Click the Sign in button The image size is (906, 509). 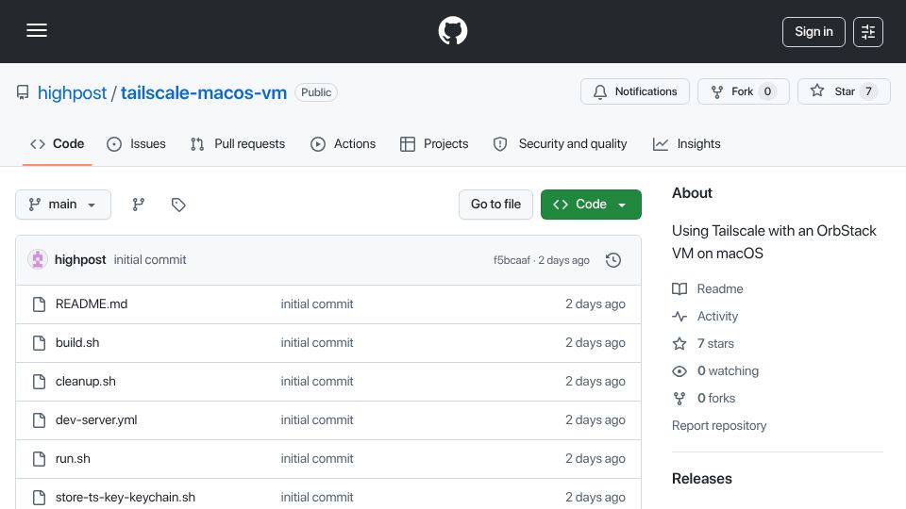pos(814,32)
